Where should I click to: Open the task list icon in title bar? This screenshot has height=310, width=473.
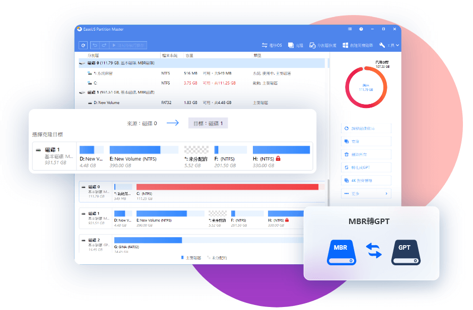[350, 29]
